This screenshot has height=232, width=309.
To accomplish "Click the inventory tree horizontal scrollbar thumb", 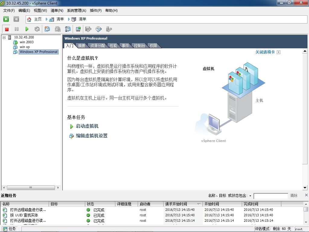I will coord(31,188).
